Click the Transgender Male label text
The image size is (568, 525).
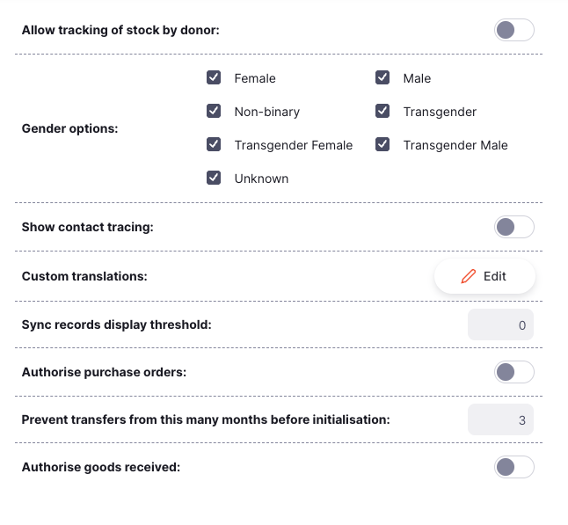tap(455, 145)
